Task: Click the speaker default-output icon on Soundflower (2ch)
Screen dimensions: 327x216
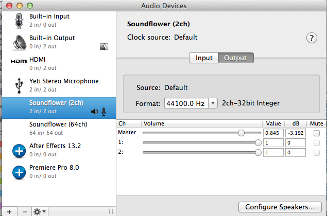Action: (94, 112)
